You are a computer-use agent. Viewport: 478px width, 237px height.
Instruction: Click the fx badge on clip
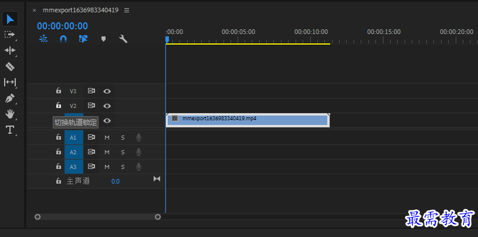[x=175, y=118]
